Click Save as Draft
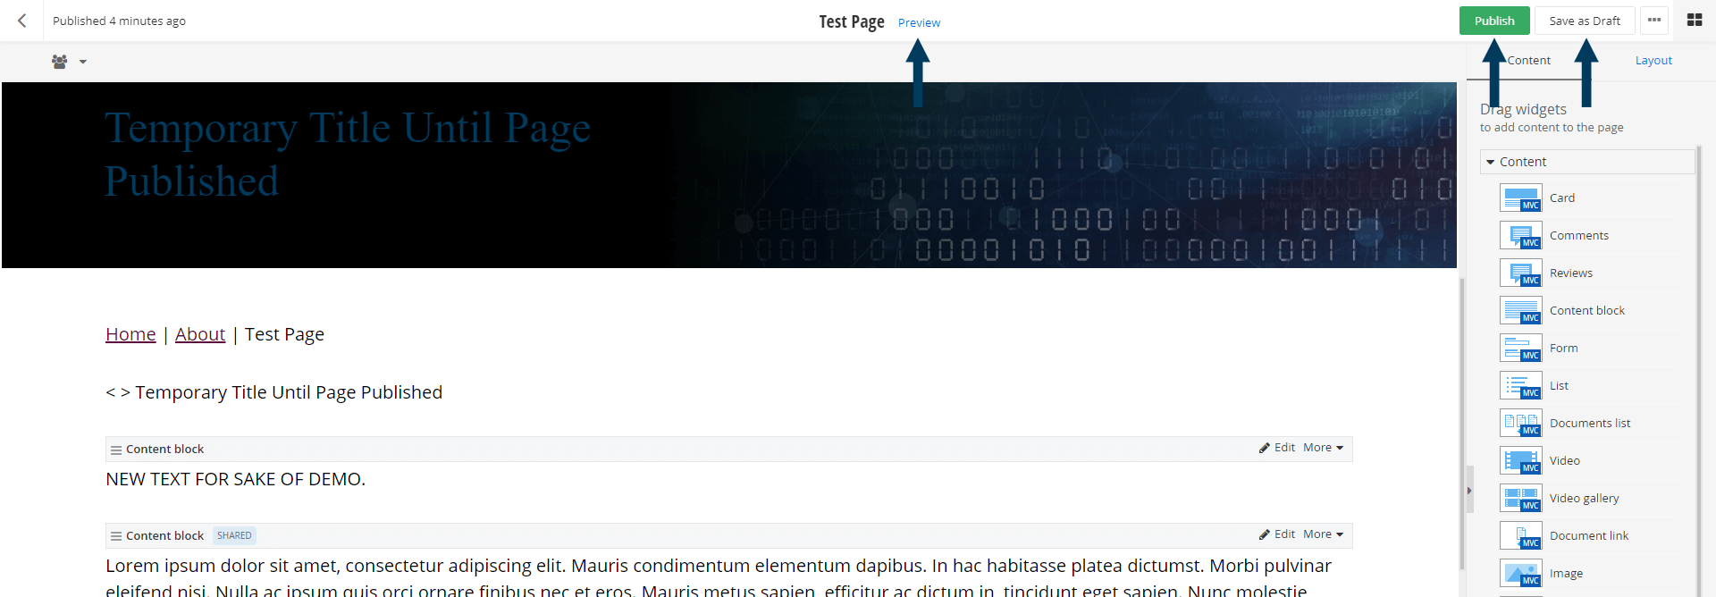 (x=1585, y=21)
